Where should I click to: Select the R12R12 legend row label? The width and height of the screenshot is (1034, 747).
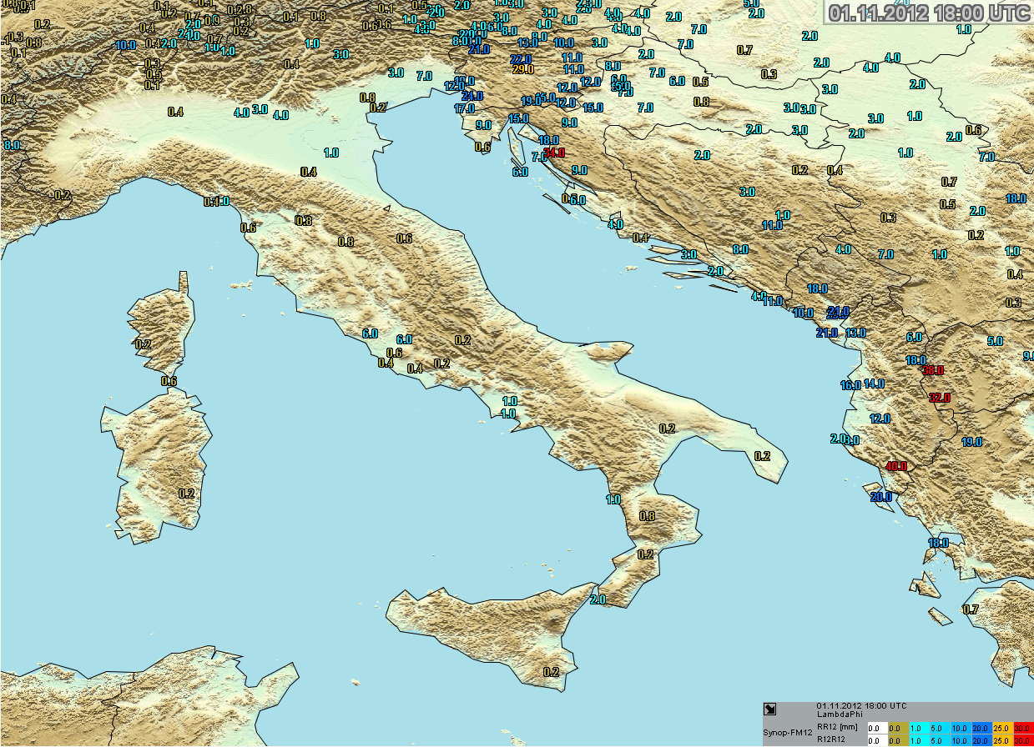pyautogui.click(x=832, y=739)
